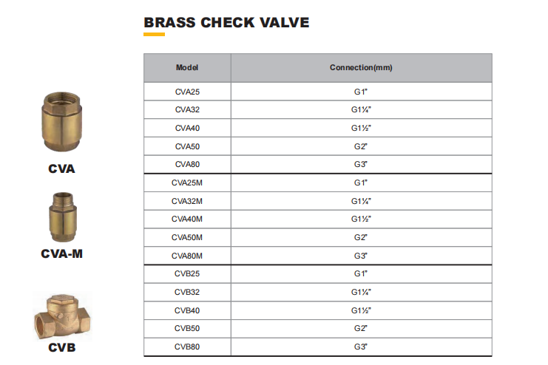Viewport: 548px width, 365px height.
Task: Select the CVA25M model cell
Action: coord(187,182)
